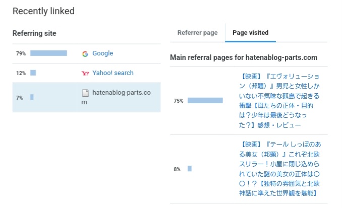Screen dimensions: 342x208
Task: Switch to the Page visited tab
Action: click(x=250, y=33)
